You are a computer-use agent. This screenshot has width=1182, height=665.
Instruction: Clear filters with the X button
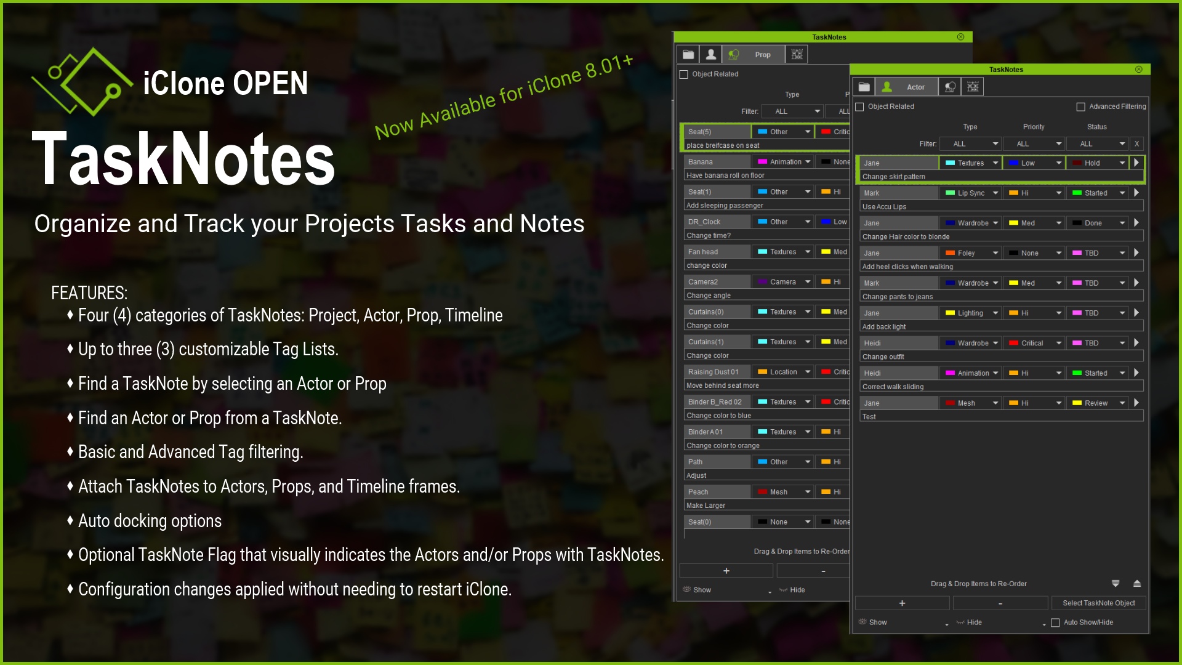[x=1137, y=143]
